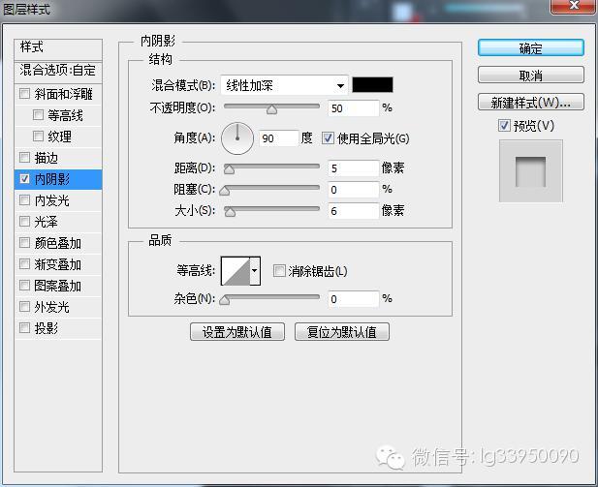598x487 pixels.
Task: Select the 描边 style row label
Action: [47, 158]
